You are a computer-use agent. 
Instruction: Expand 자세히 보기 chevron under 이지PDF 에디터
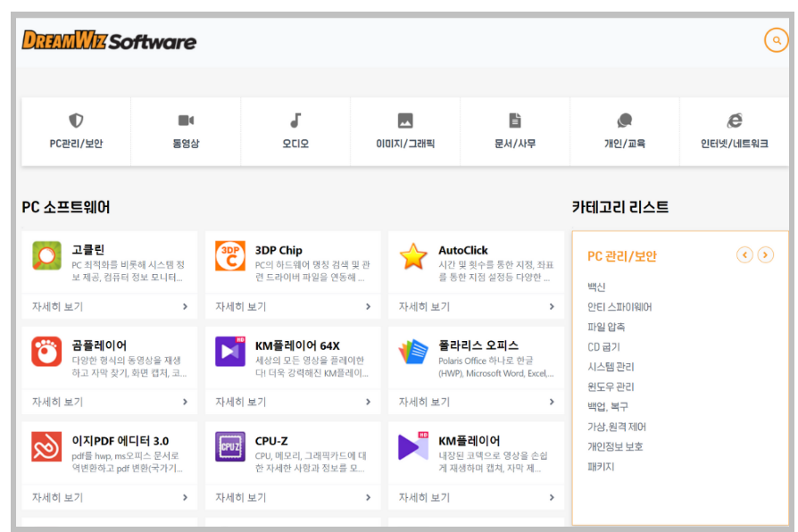[x=186, y=497]
